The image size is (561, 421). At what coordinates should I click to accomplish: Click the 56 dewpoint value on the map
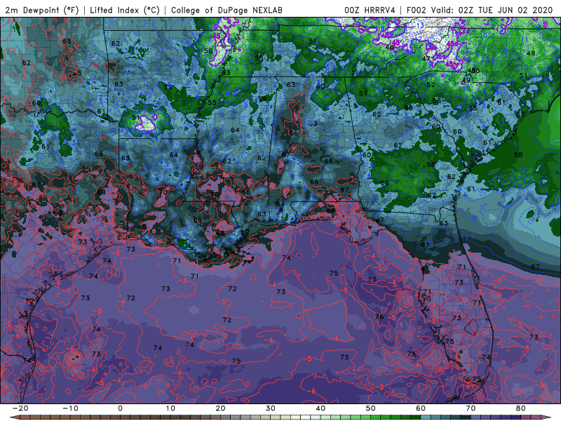(x=313, y=41)
